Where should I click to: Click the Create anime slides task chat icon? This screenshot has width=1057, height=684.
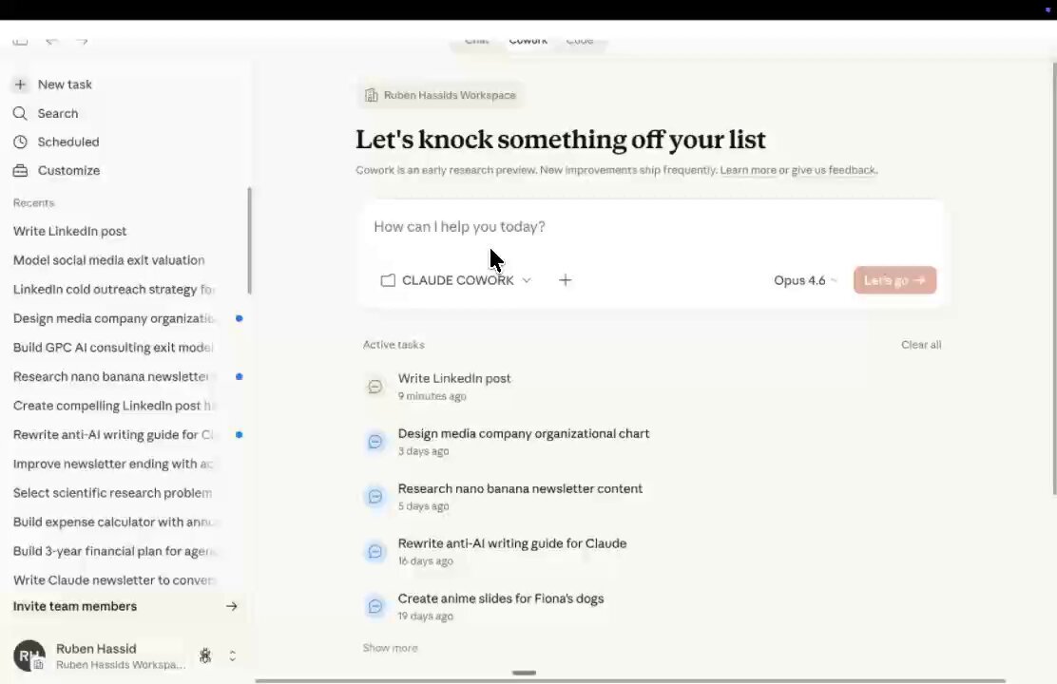tap(375, 606)
